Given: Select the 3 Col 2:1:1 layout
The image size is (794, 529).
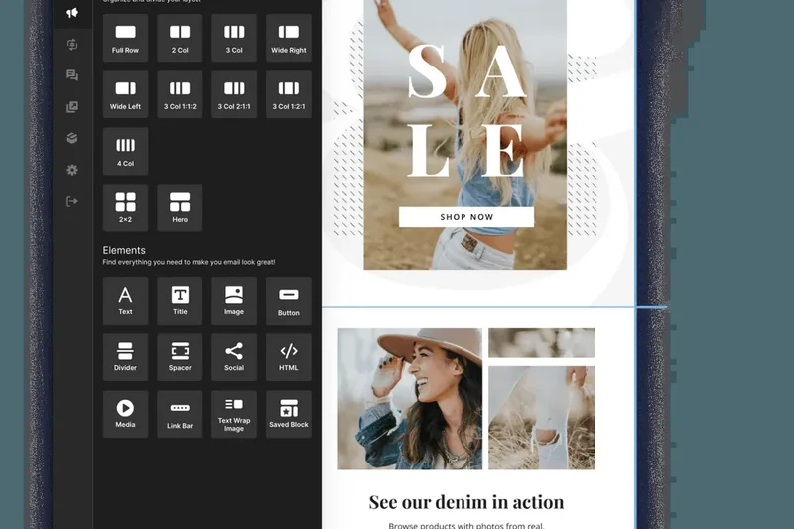Looking at the screenshot, I should pyautogui.click(x=234, y=94).
